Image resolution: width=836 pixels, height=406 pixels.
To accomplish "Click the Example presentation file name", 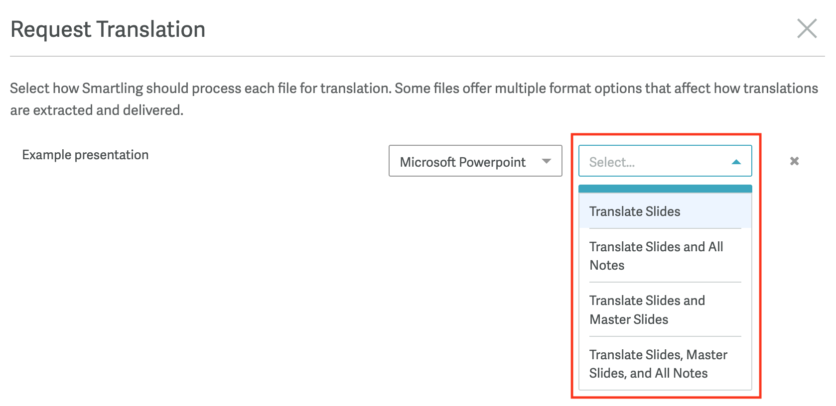I will [x=85, y=155].
